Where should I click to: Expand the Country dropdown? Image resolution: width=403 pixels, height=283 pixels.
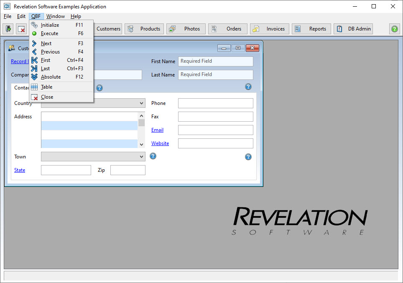141,103
